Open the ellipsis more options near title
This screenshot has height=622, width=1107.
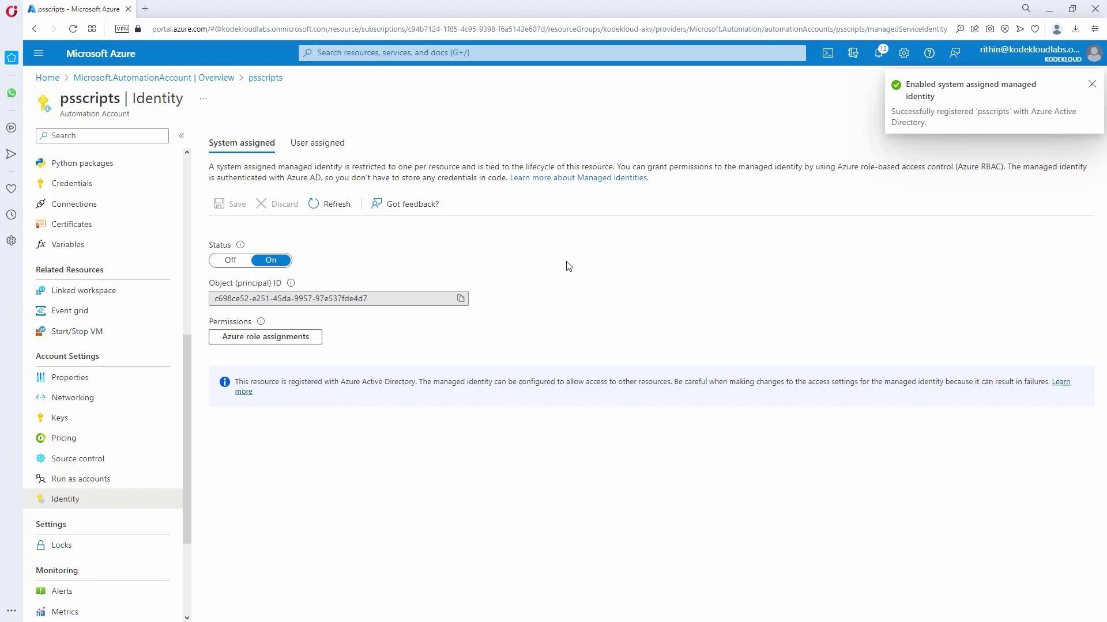(203, 98)
